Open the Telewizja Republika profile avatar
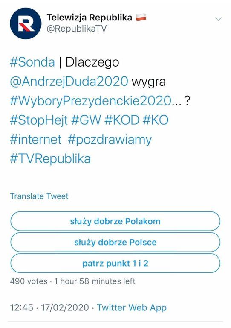231x328 pixels. [26, 23]
